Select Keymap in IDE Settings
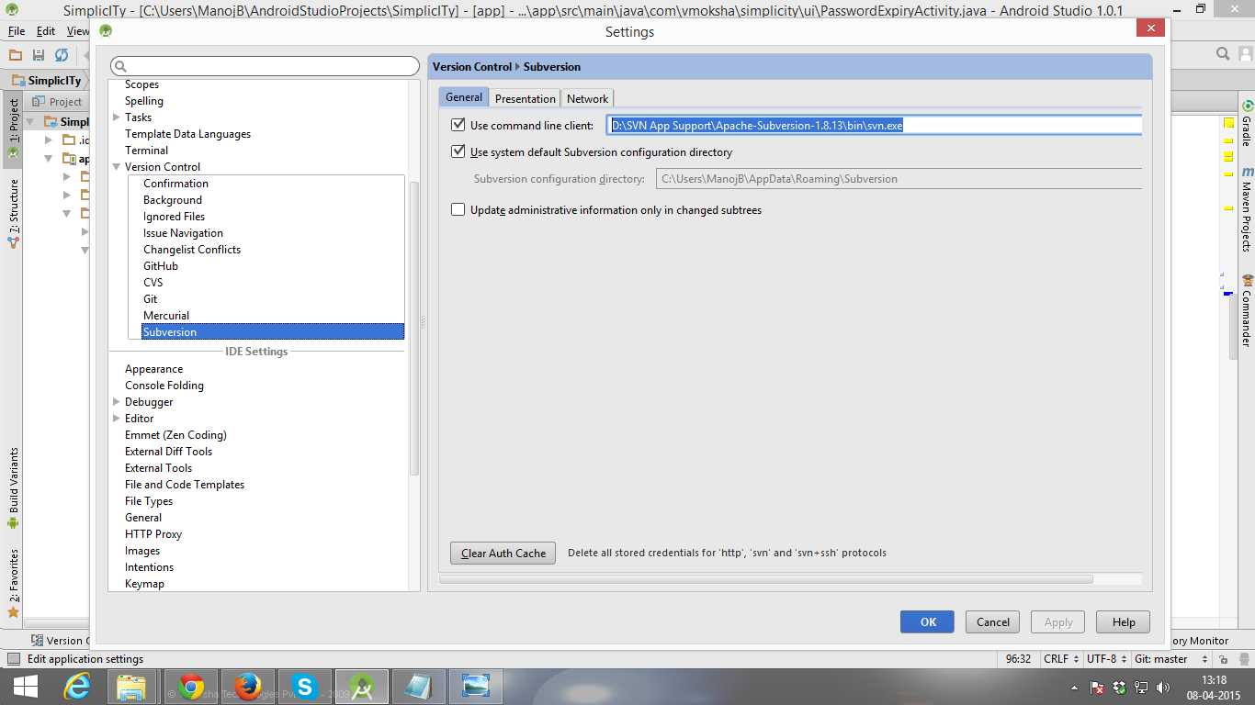This screenshot has width=1255, height=705. click(145, 584)
